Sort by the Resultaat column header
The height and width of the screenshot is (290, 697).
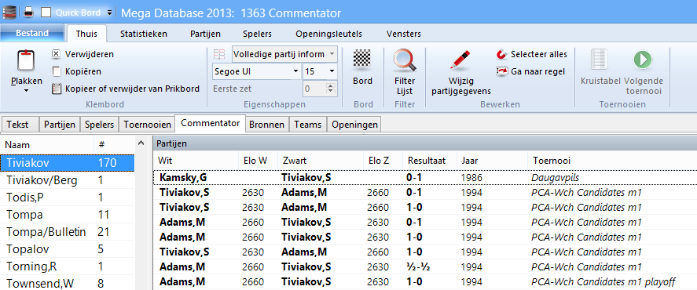[x=429, y=161]
